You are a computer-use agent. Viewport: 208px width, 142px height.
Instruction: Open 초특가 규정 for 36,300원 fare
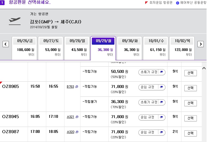click(152, 102)
